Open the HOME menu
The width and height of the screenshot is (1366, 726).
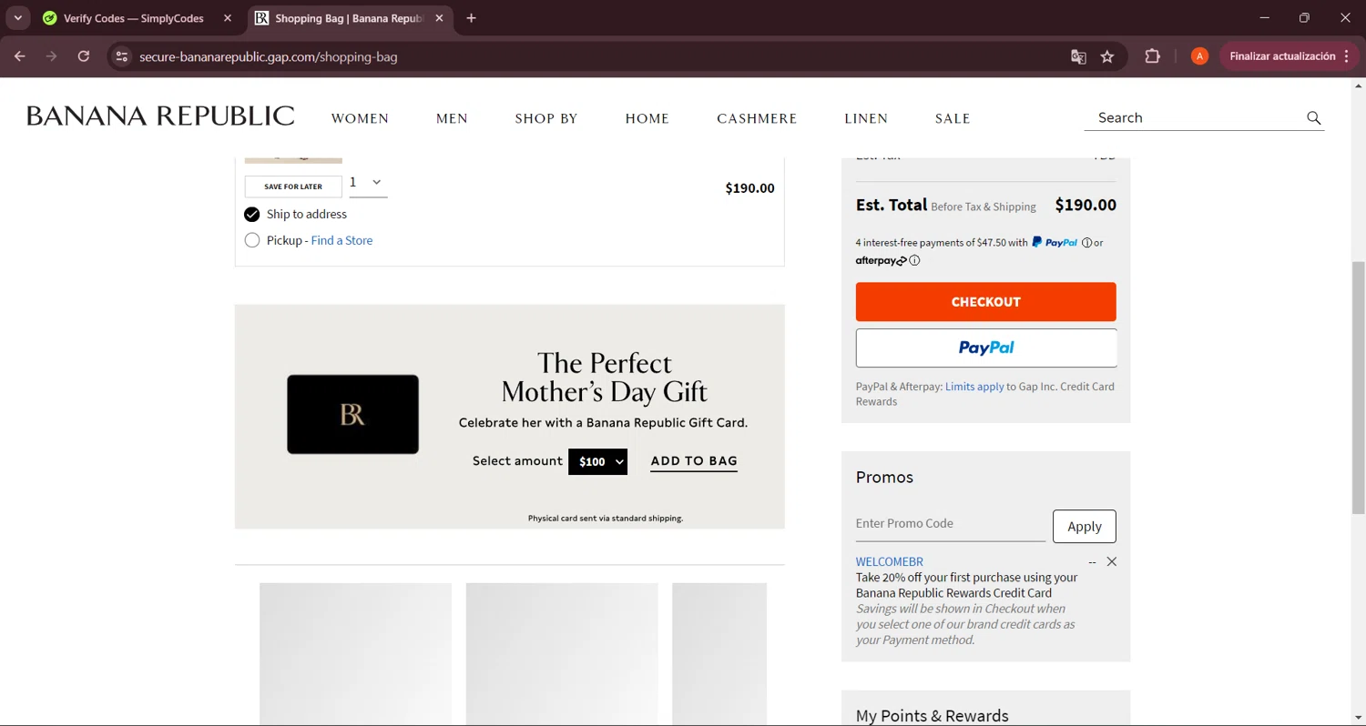click(647, 118)
